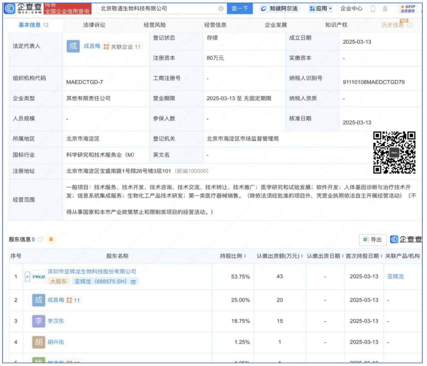Expand shareholder row 1 with plus button

tap(27, 277)
